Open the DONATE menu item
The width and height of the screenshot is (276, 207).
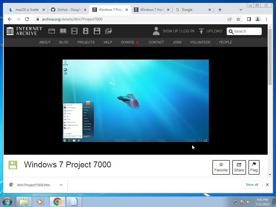pos(130,42)
